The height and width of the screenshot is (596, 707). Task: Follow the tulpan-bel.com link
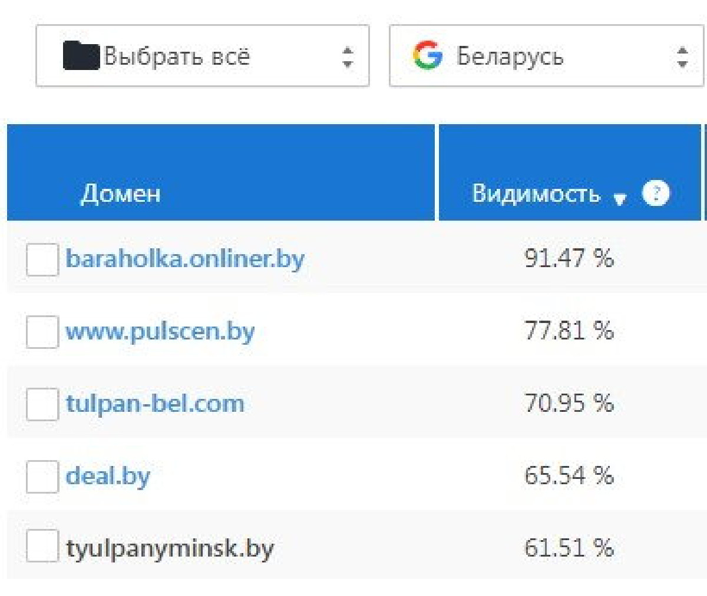tap(155, 404)
